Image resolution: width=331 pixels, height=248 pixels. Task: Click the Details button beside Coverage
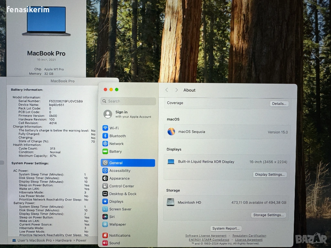point(279,104)
